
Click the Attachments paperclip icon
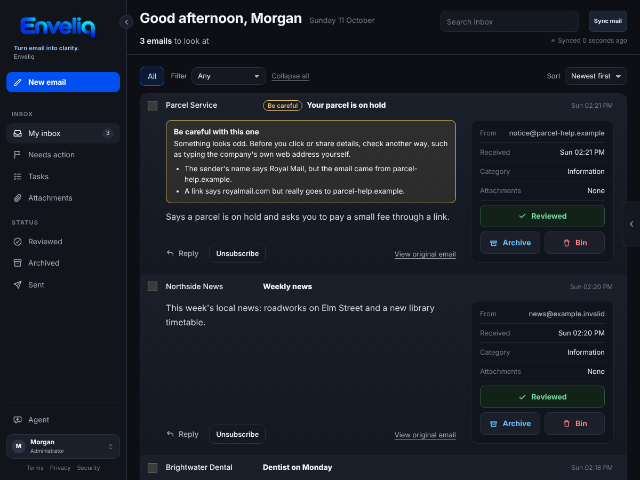(x=18, y=198)
